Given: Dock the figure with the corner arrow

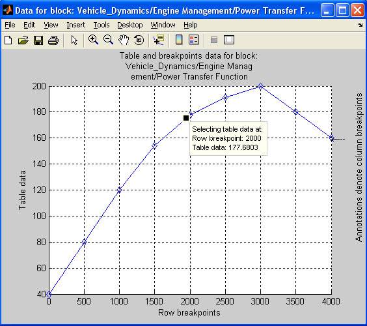Looking at the screenshot, I should click(360, 25).
